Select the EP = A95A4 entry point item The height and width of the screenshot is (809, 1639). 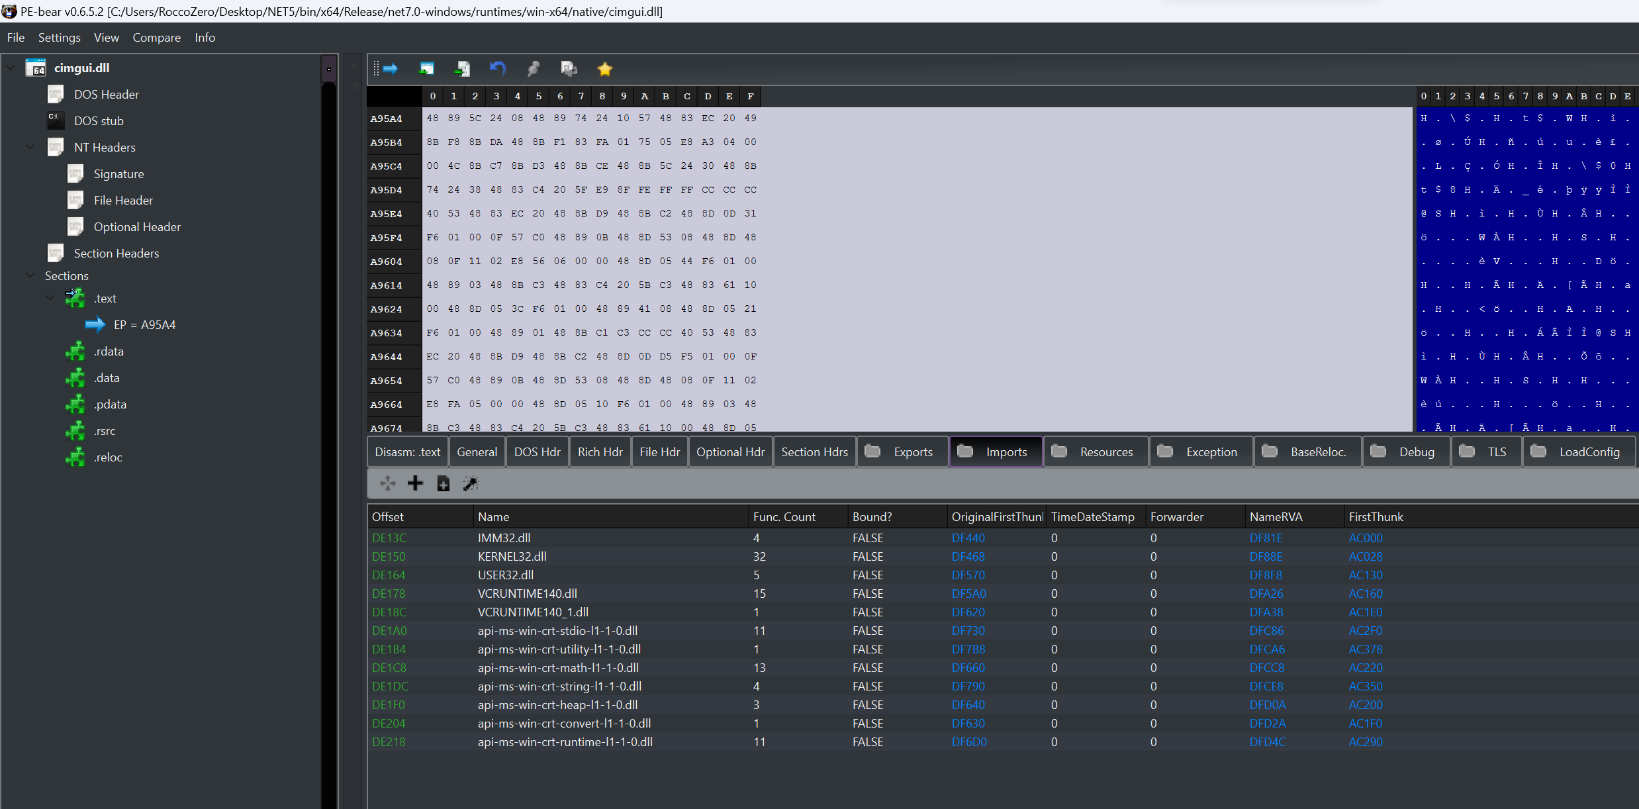click(144, 324)
